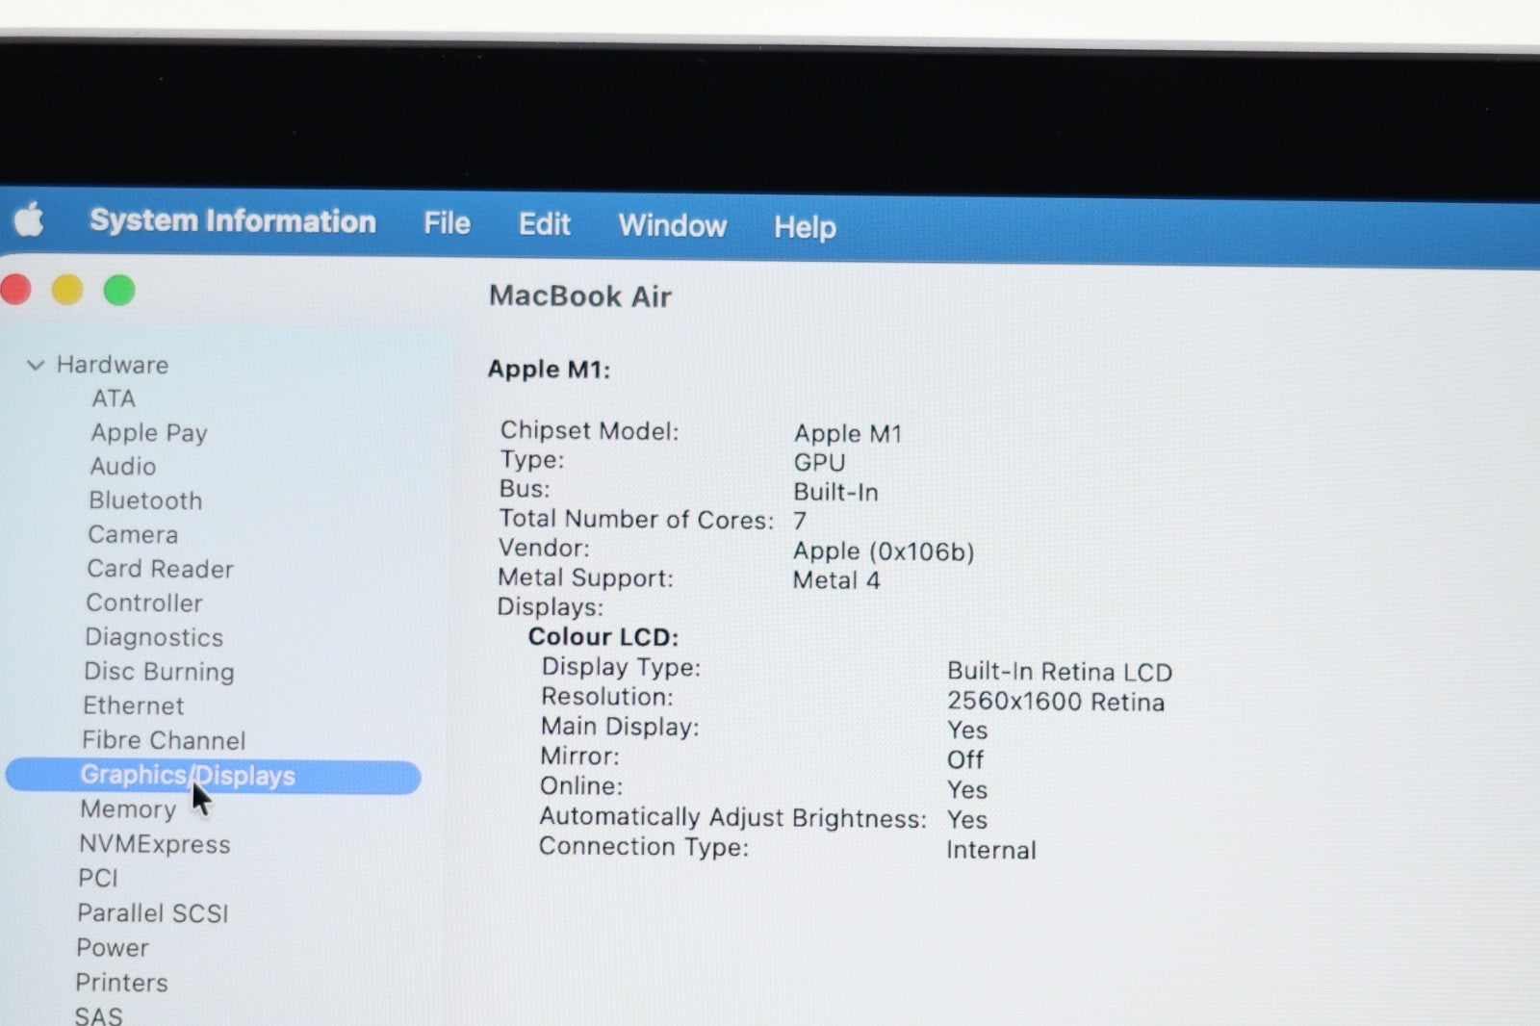
Task: Click the green zoom window button
Action: (x=119, y=290)
